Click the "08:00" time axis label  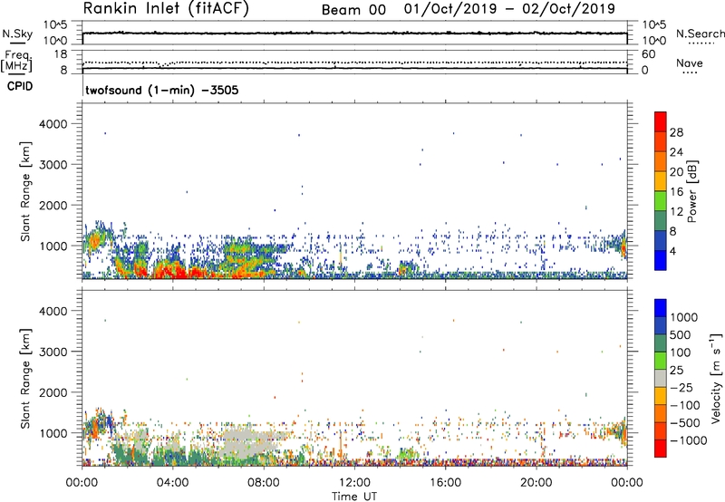click(x=264, y=483)
